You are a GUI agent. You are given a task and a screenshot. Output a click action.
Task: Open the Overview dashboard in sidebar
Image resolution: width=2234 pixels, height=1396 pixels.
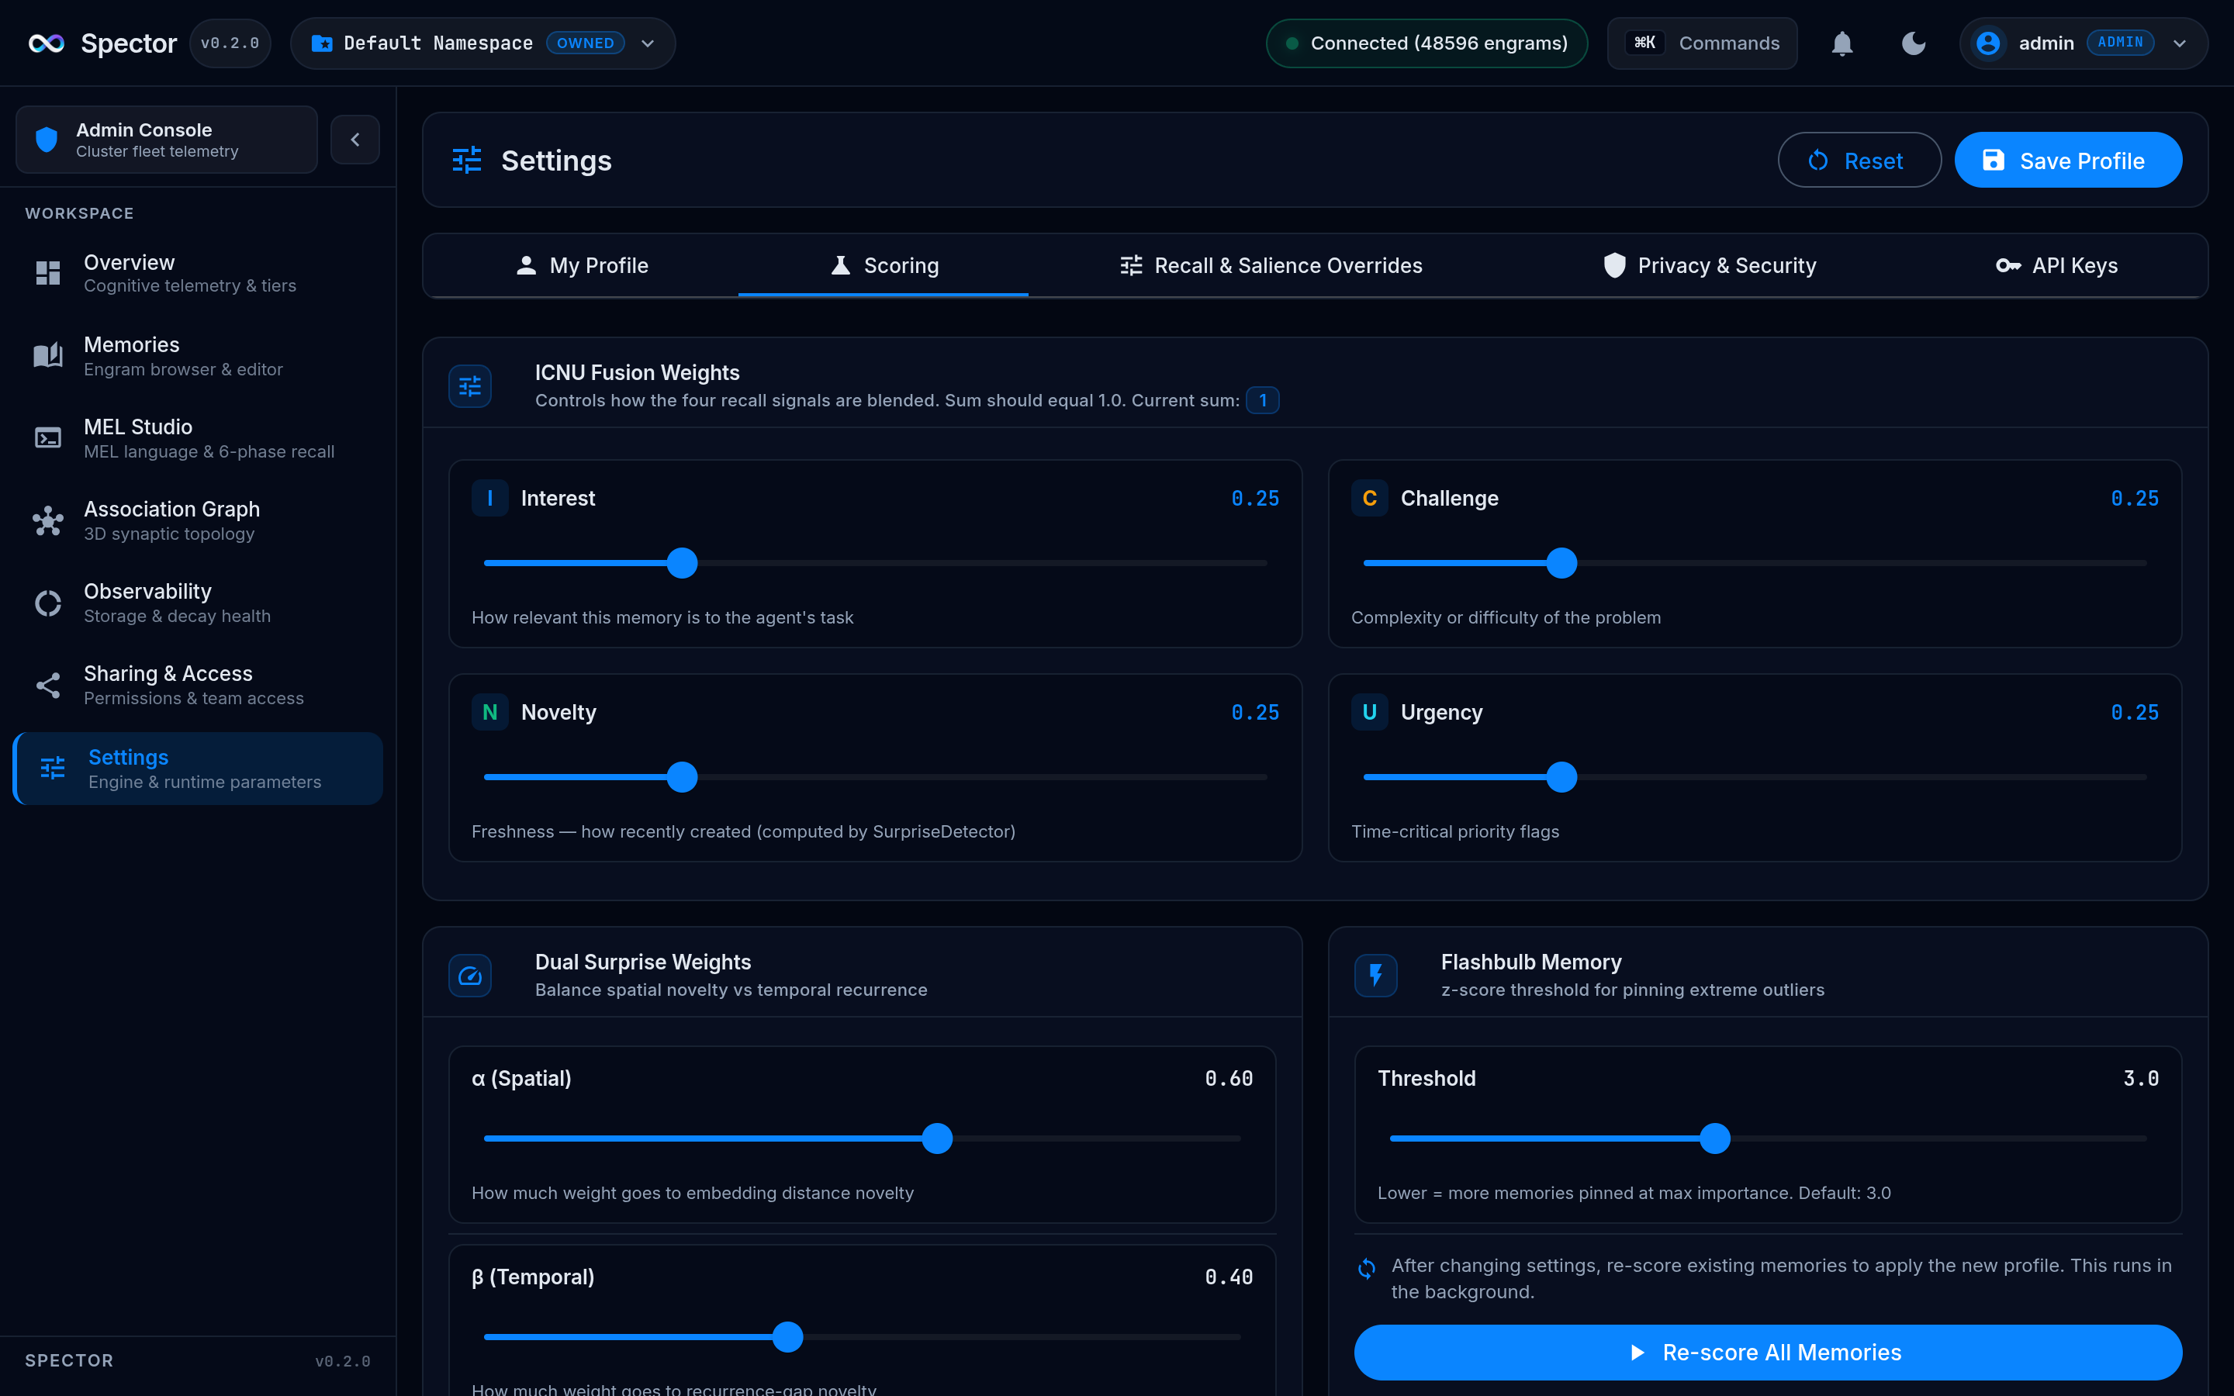[198, 273]
